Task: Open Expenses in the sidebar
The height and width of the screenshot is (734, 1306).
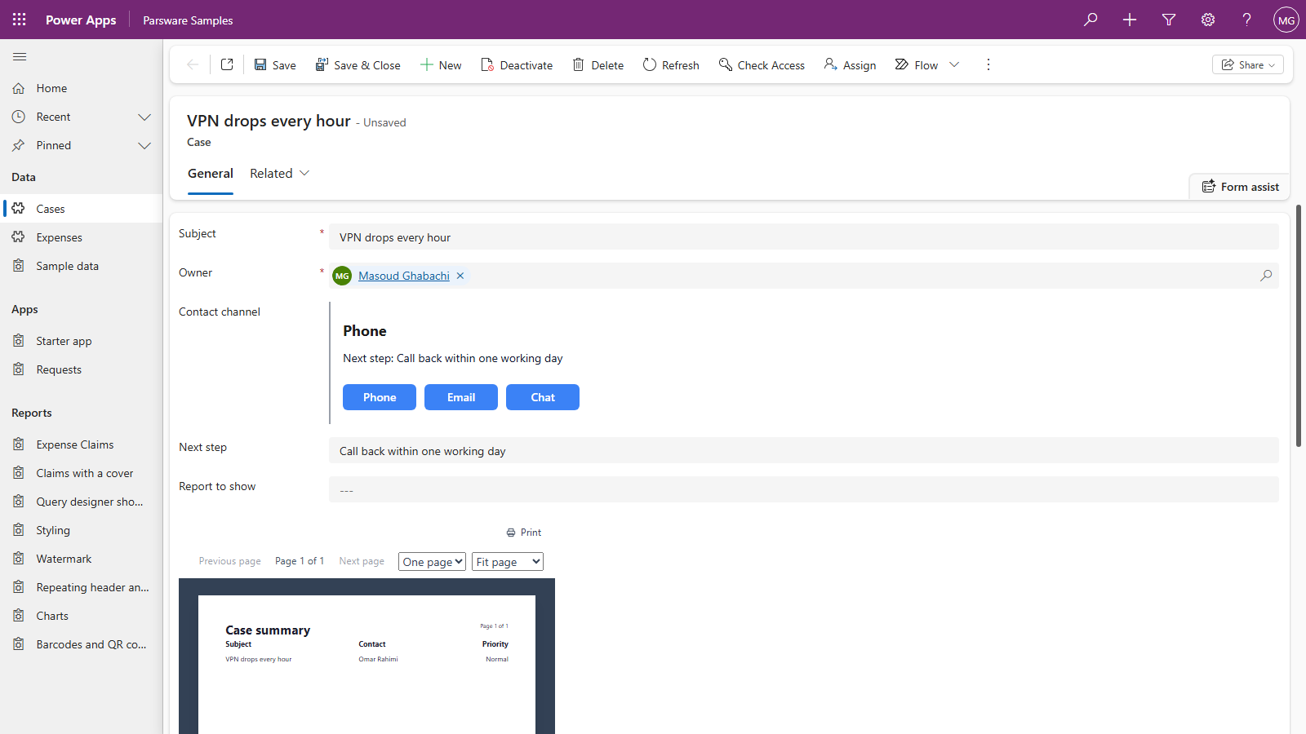Action: [x=82, y=237]
